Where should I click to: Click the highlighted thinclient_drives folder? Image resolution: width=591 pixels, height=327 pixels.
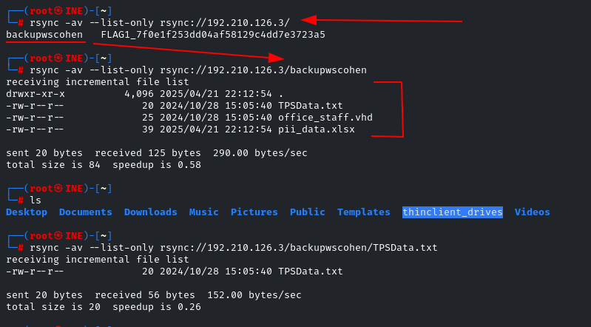point(453,212)
